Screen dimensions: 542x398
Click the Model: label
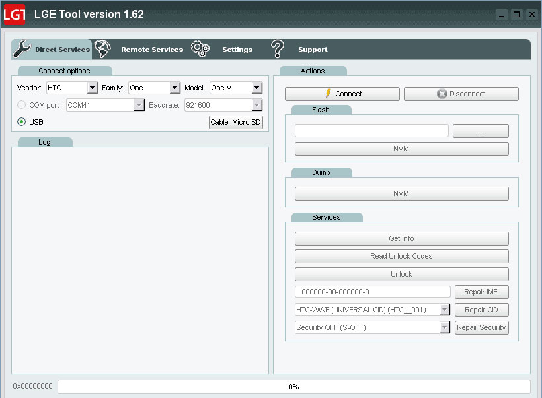point(194,88)
